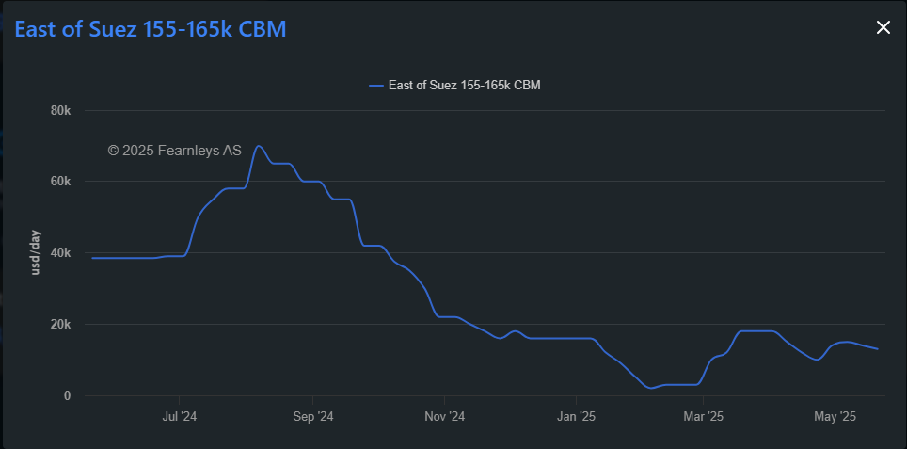Click the 20k y-axis label
Screen dimensions: 907x449
(60, 324)
